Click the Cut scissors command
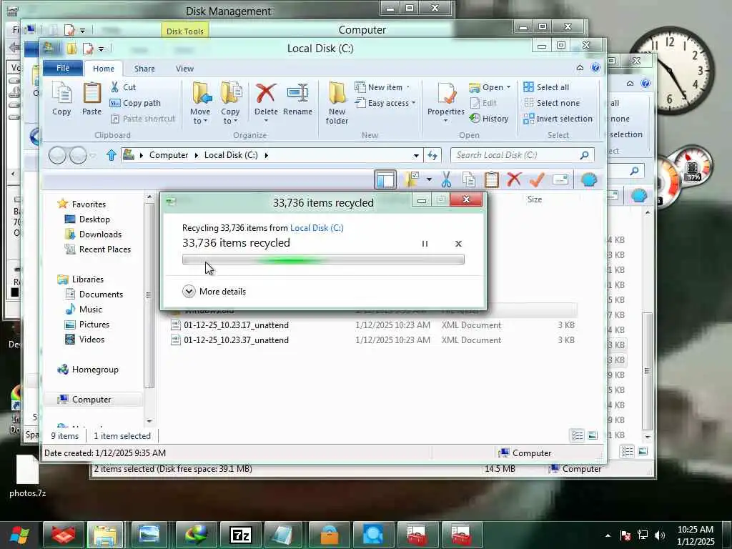The width and height of the screenshot is (732, 549). (x=123, y=87)
